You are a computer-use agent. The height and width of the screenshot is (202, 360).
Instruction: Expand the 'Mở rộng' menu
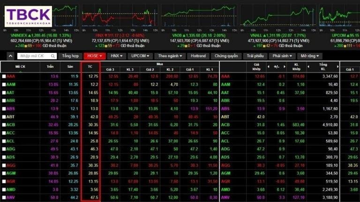(310, 56)
